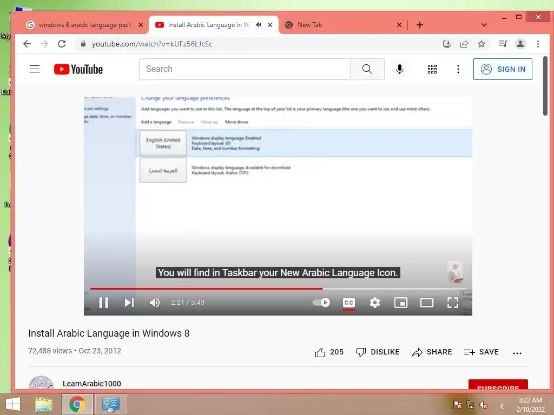Click the Action Center flag icon
Screen dimensions: 554x415
[x=457, y=405]
